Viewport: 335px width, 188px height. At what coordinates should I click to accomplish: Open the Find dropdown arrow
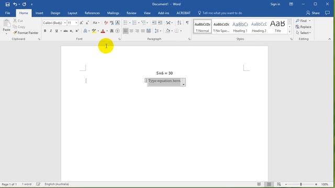point(310,21)
